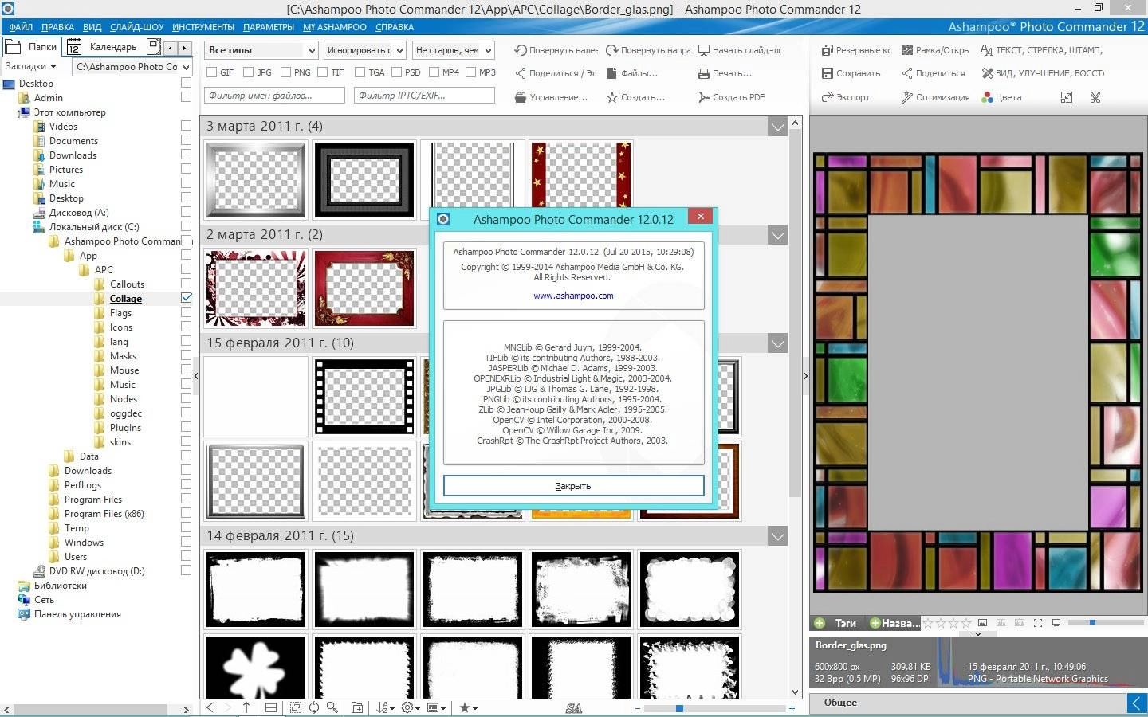Open the sort A-Z dropdown in bottom toolbar
This screenshot has height=717, width=1148.
[386, 707]
